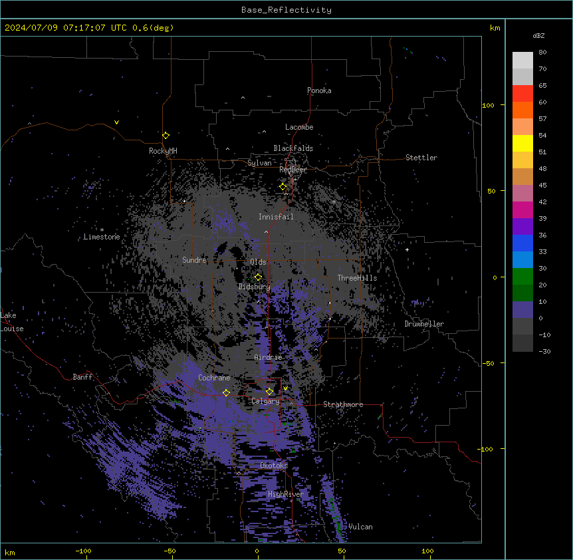Click the Drumheller label
This screenshot has width=573, height=560.
pos(424,324)
